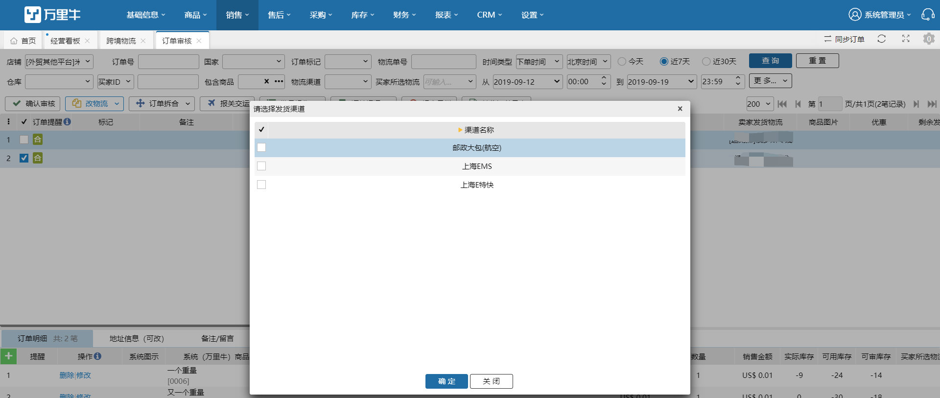This screenshot has height=398, width=940.
Task: Open the 仓库 dropdown
Action: pos(59,82)
